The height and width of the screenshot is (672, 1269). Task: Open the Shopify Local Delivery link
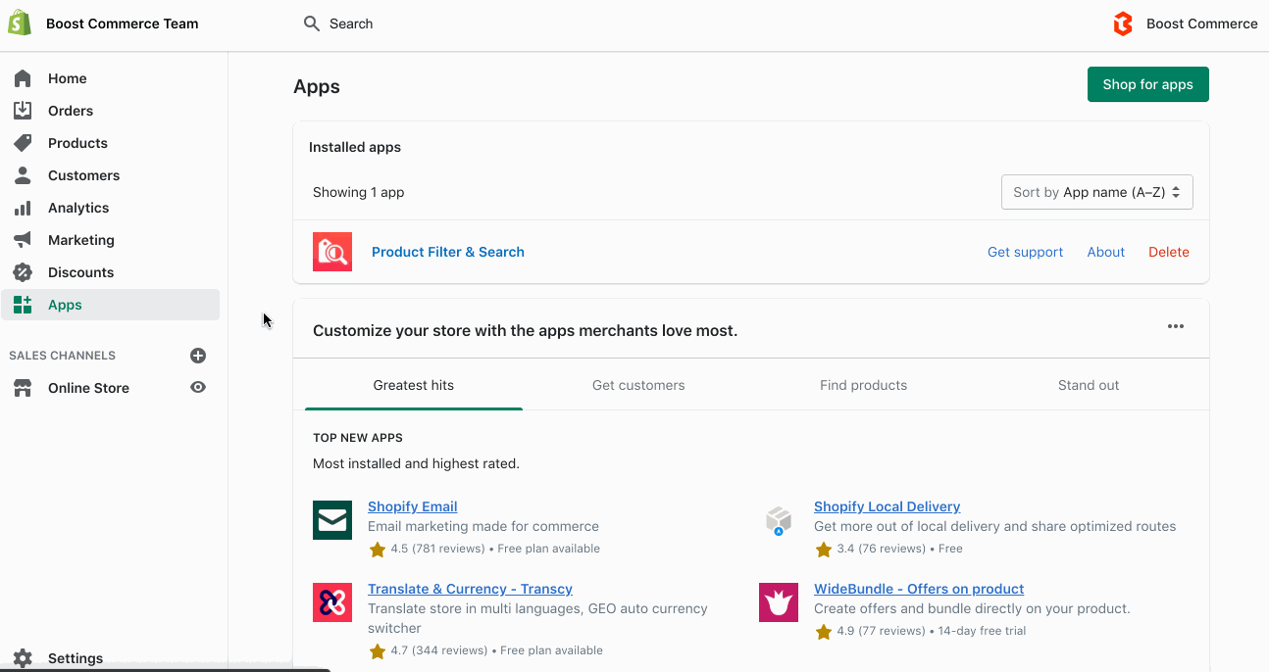pyautogui.click(x=888, y=506)
